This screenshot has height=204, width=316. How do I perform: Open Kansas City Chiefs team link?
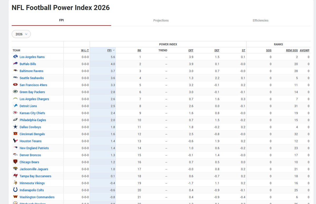[x=32, y=113]
